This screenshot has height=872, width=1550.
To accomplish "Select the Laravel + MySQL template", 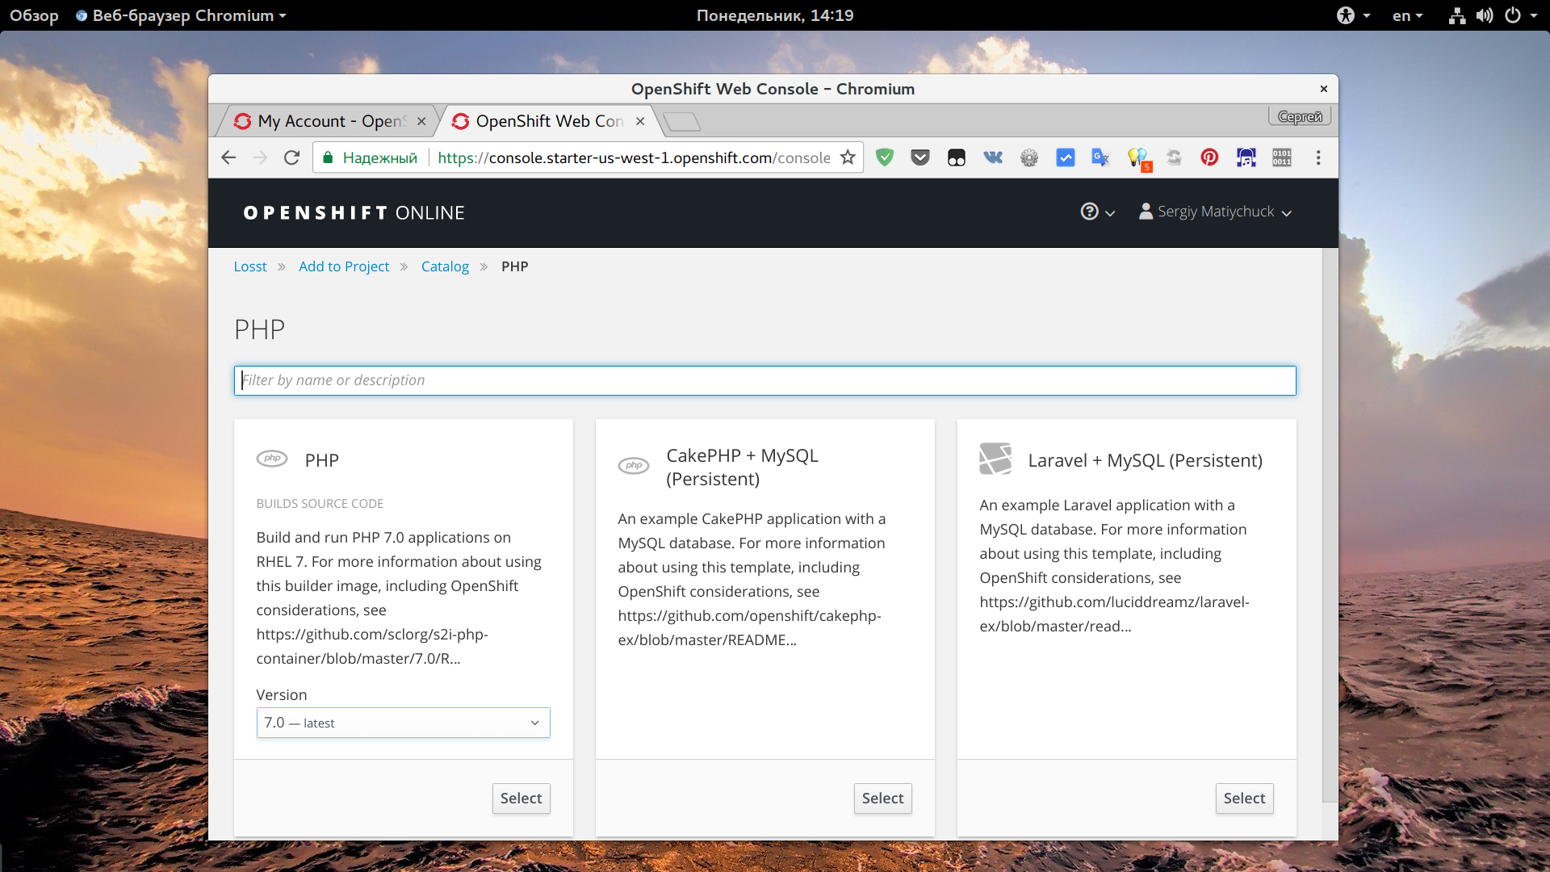I will (x=1243, y=798).
